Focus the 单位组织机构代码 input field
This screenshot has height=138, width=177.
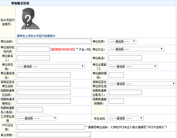[33, 49]
